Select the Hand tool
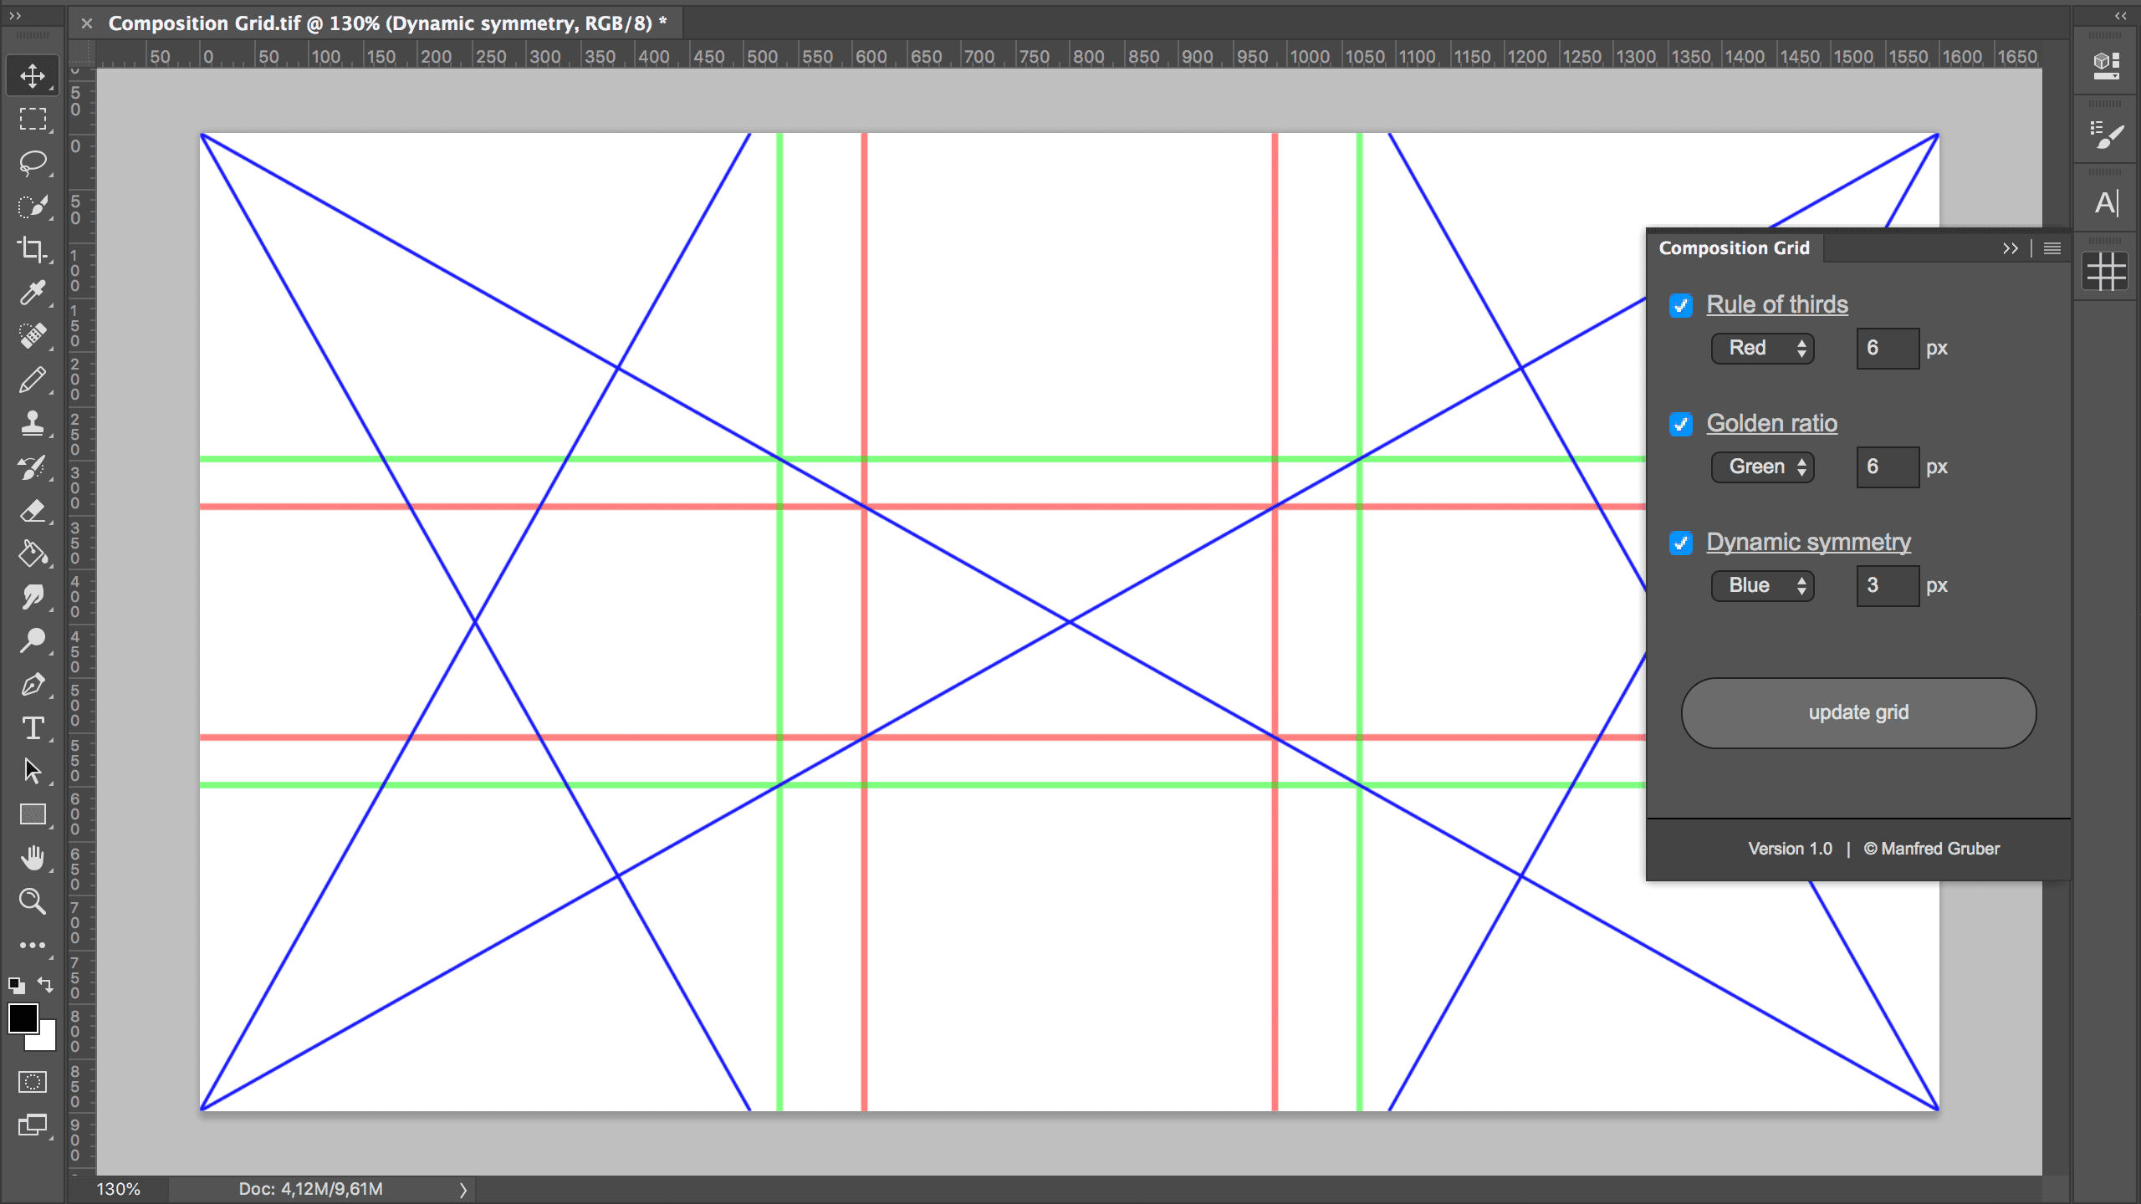 33,858
